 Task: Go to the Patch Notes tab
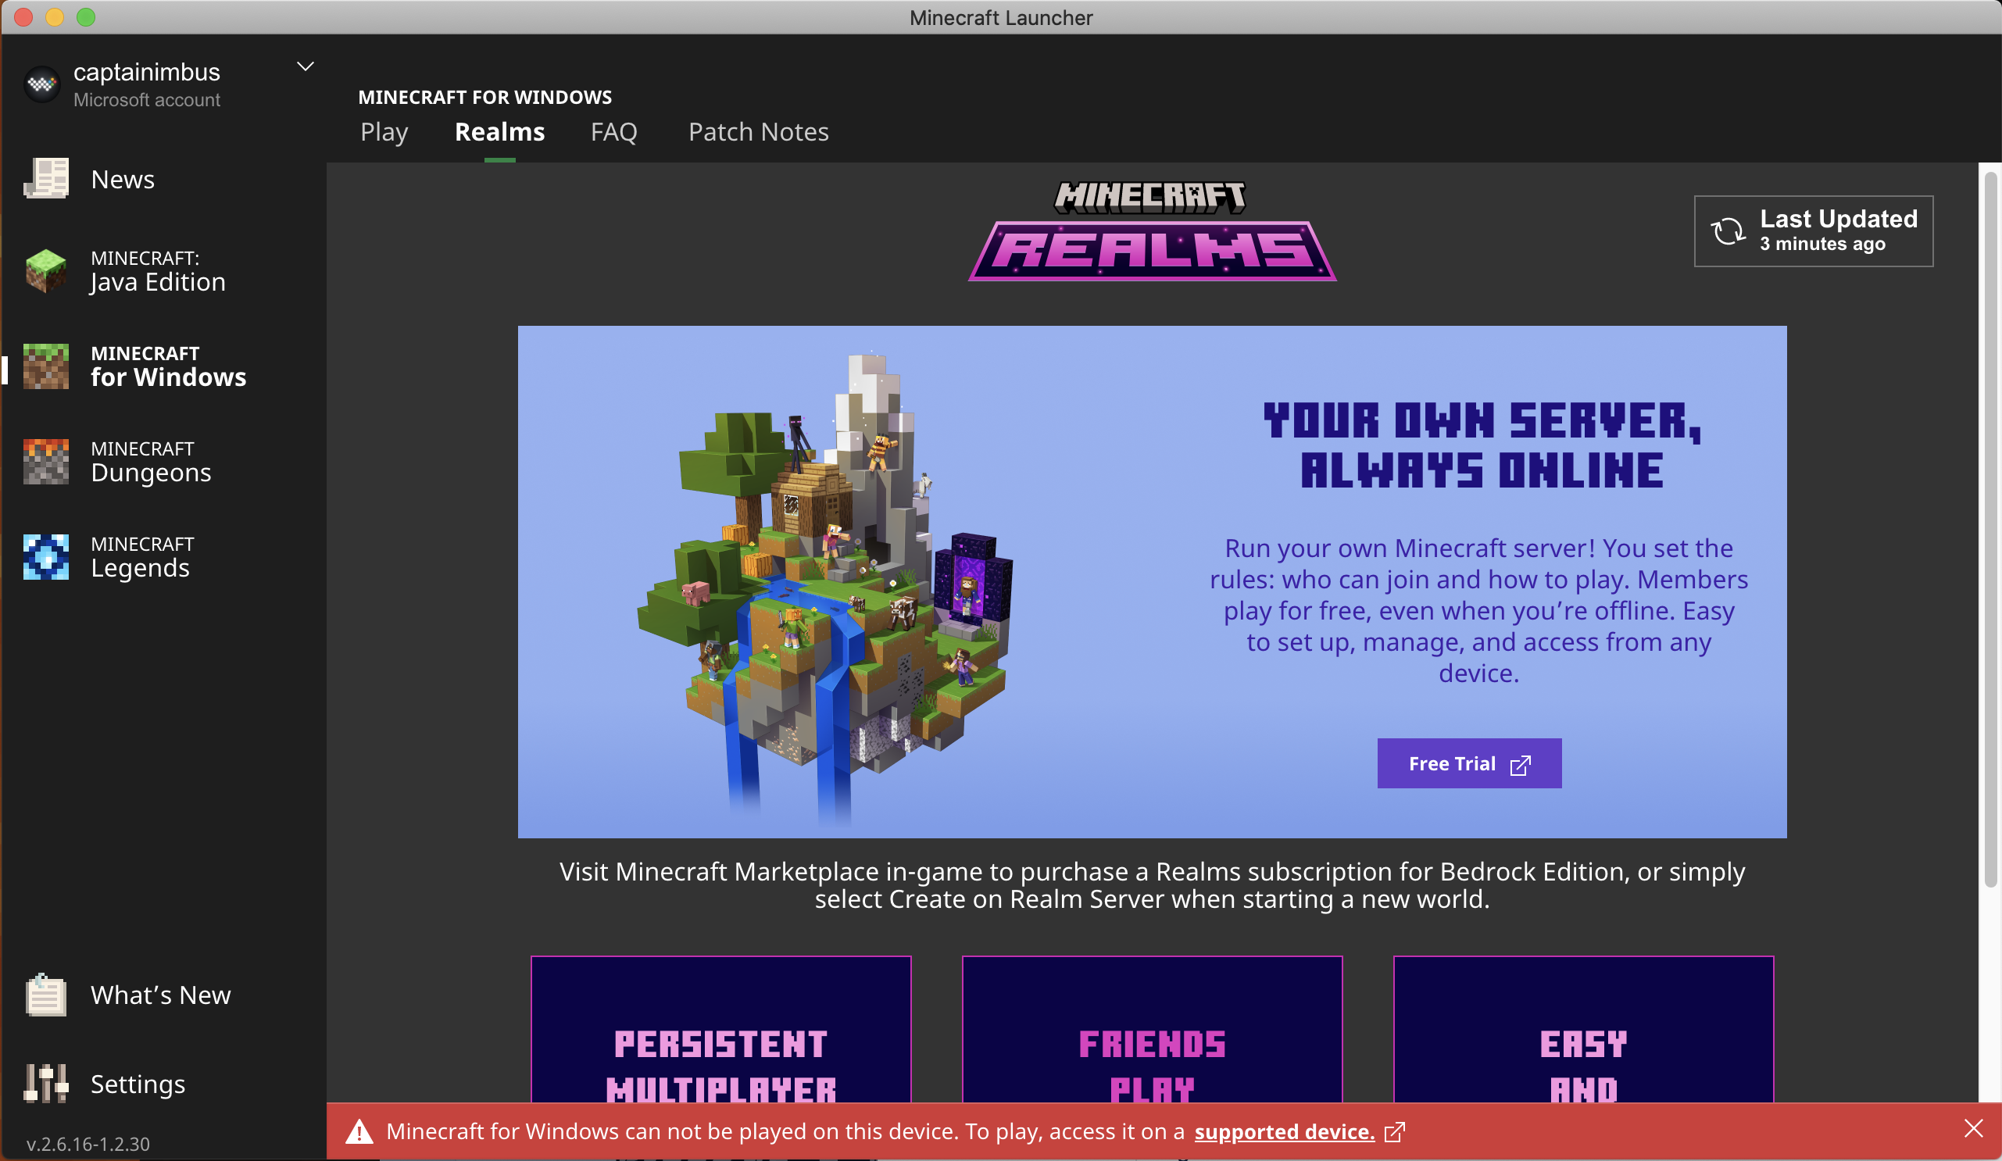[758, 132]
